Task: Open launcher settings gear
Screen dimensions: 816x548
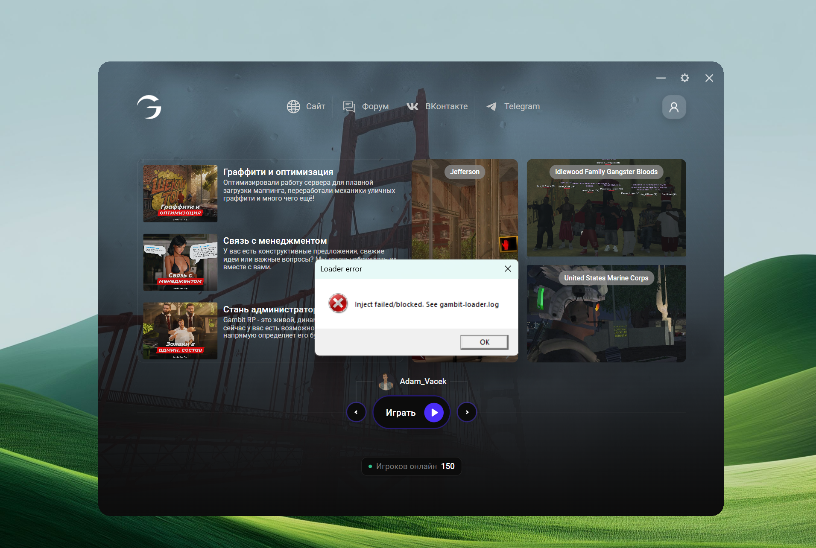Action: (x=685, y=78)
